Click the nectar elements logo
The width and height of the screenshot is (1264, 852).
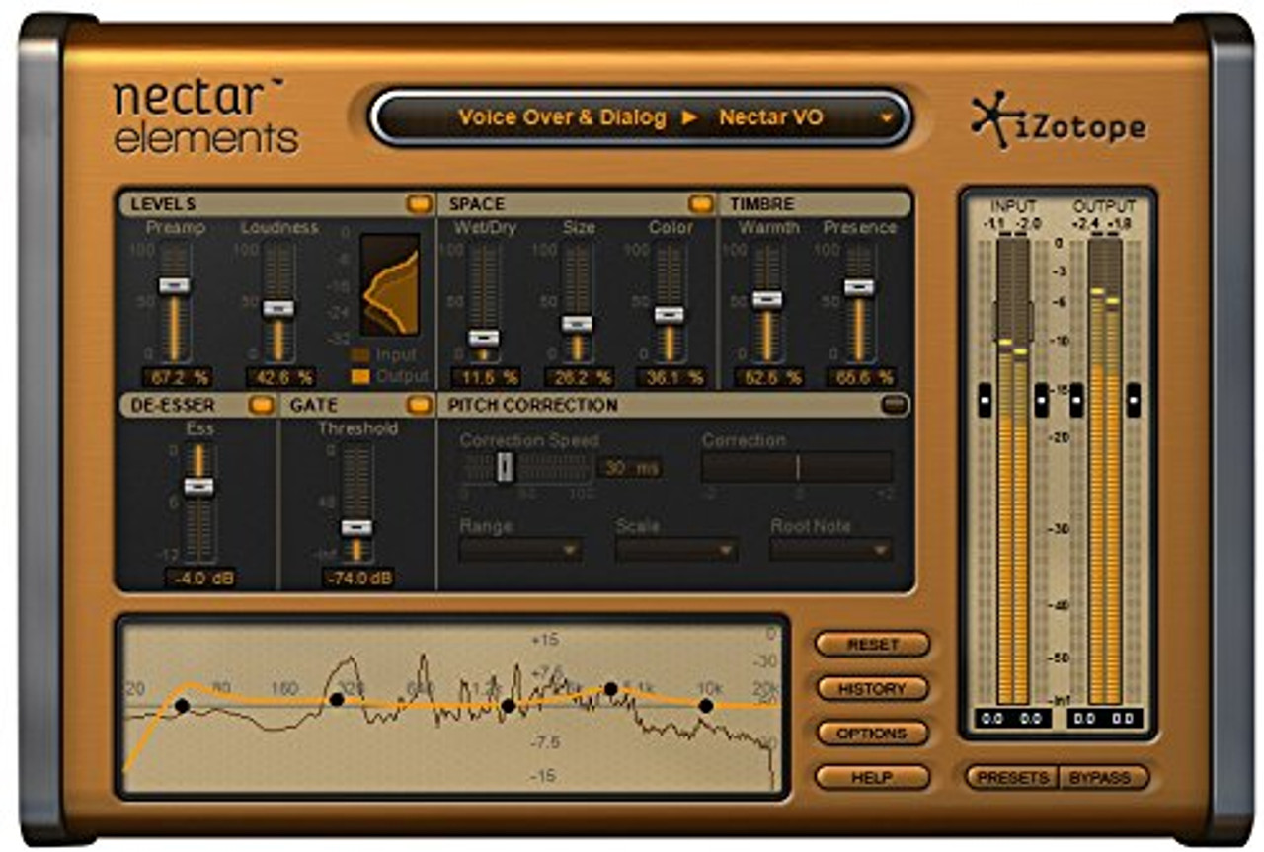click(205, 116)
